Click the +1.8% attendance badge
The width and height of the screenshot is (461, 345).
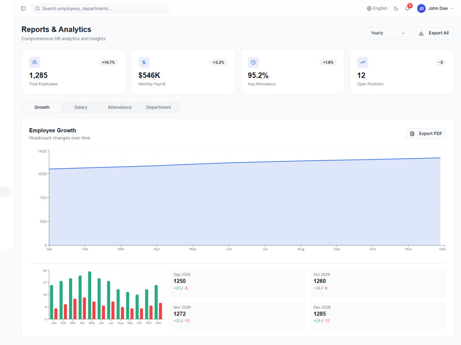[328, 62]
